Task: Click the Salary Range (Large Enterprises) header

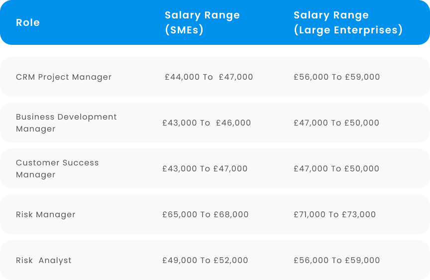Action: tap(348, 22)
